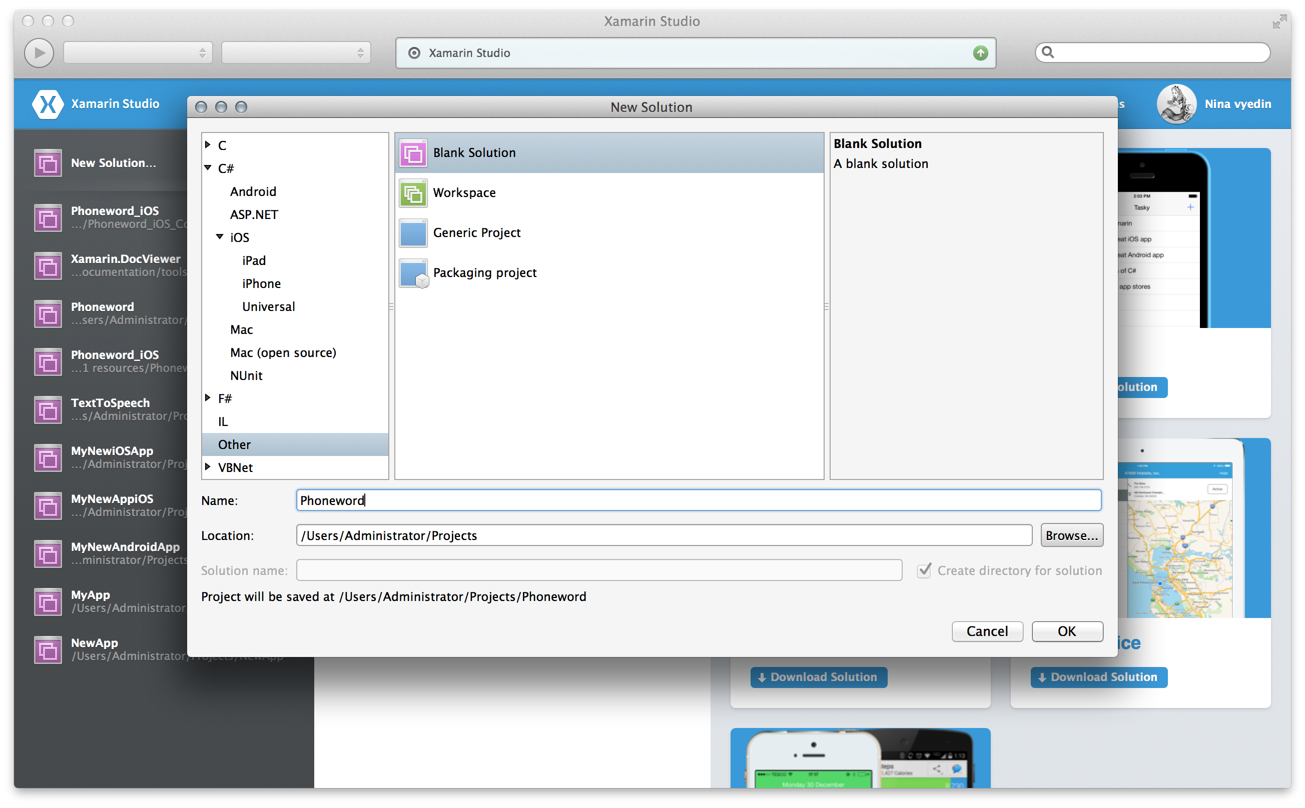Click the Run play button in toolbar
1305x808 pixels.
pos(39,53)
